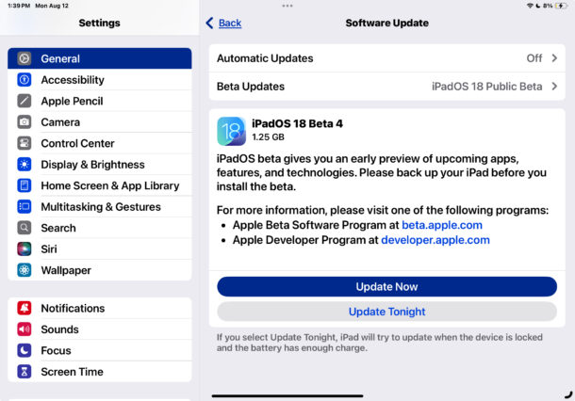Click the Home Screen & App Library icon
Screen dimensions: 575x401
25,185
